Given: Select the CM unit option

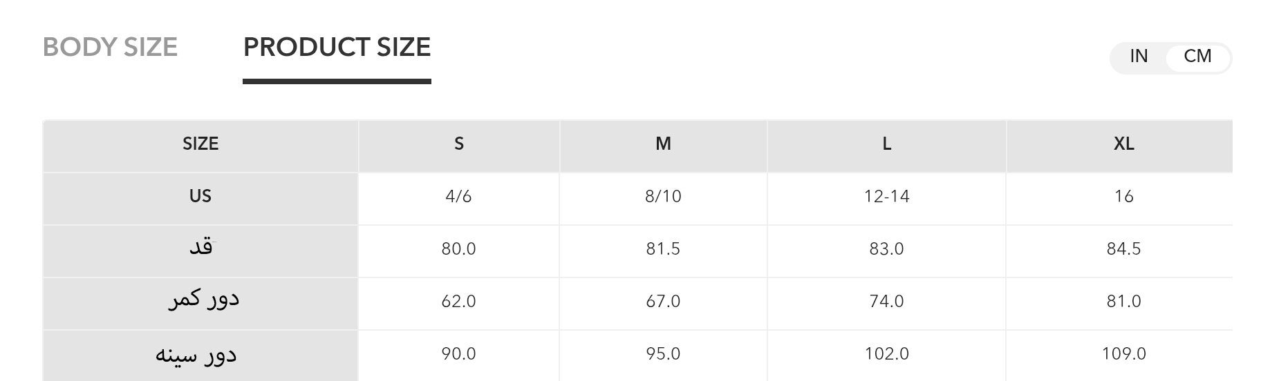Looking at the screenshot, I should (x=1197, y=57).
